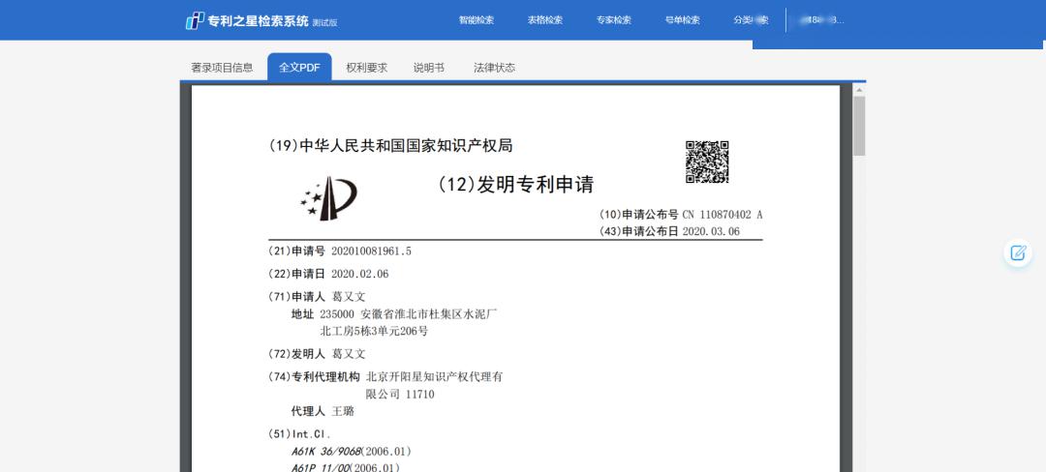The height and width of the screenshot is (472, 1046).
Task: Click agency code line 限公司 11710
Action: pyautogui.click(x=400, y=394)
